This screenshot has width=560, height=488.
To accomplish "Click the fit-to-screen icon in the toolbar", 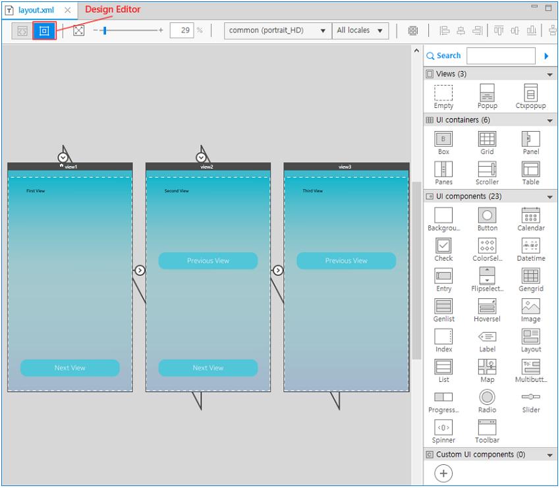I will pos(78,30).
